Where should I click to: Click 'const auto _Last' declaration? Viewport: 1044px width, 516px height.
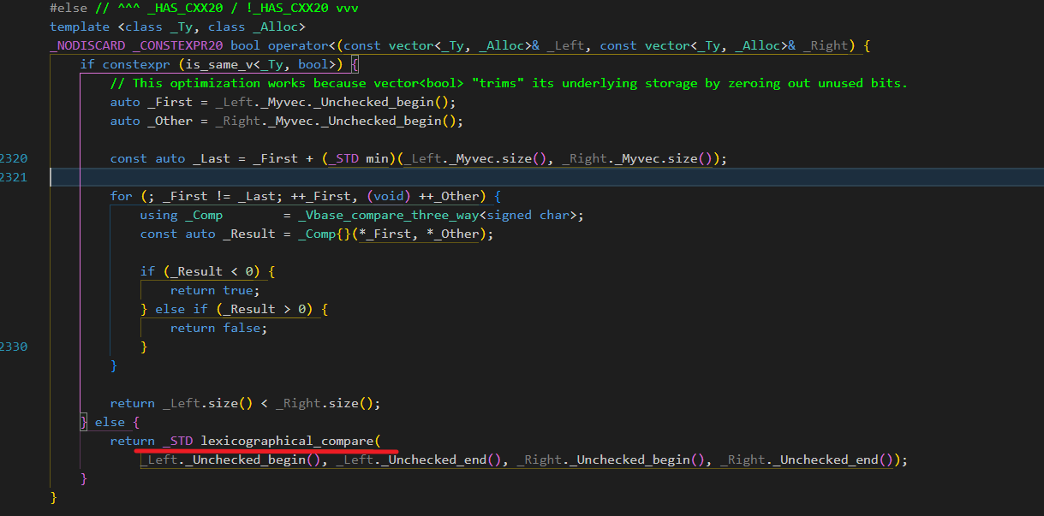(x=170, y=158)
